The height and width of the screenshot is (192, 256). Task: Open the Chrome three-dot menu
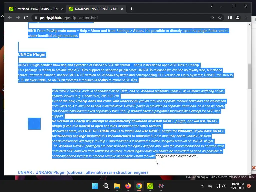coord(246,18)
